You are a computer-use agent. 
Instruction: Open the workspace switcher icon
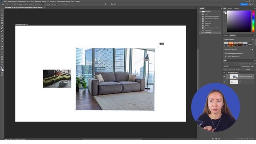click(x=253, y=4)
